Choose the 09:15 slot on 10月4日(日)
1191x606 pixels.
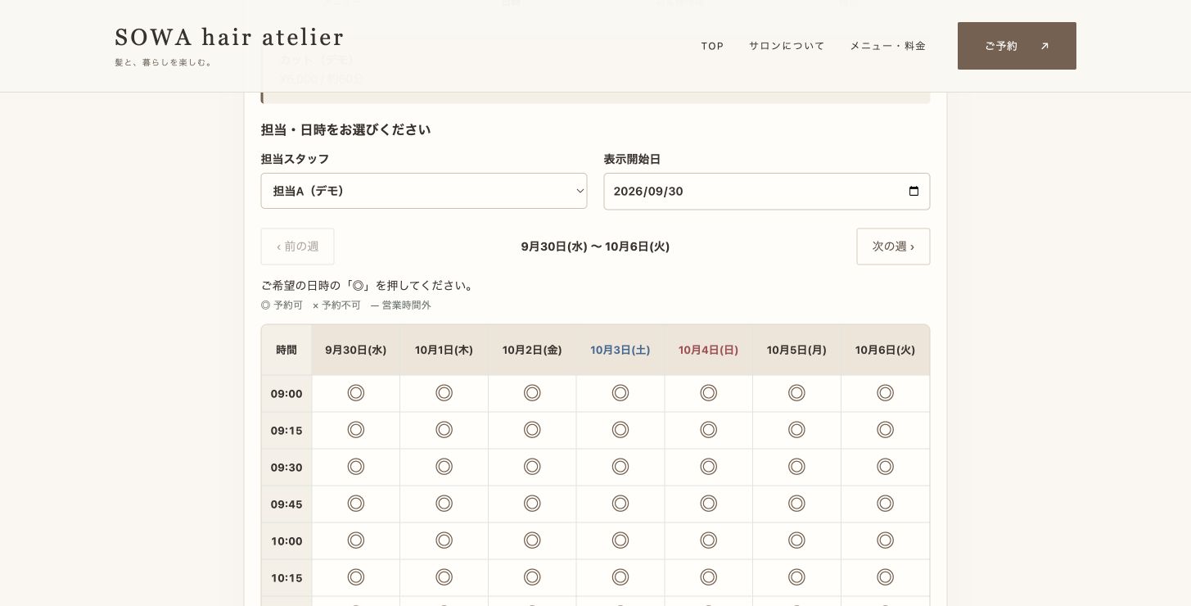pyautogui.click(x=709, y=430)
